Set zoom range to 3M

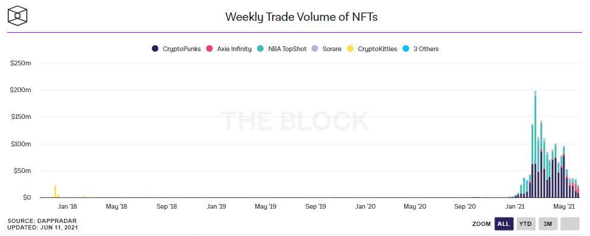(548, 224)
